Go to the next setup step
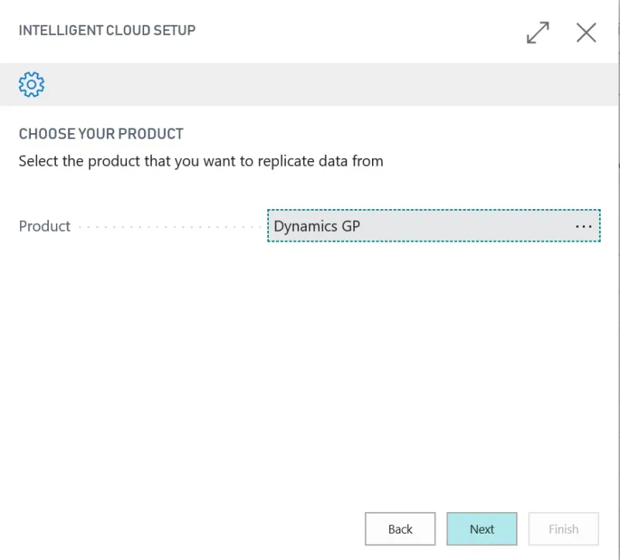 [481, 529]
